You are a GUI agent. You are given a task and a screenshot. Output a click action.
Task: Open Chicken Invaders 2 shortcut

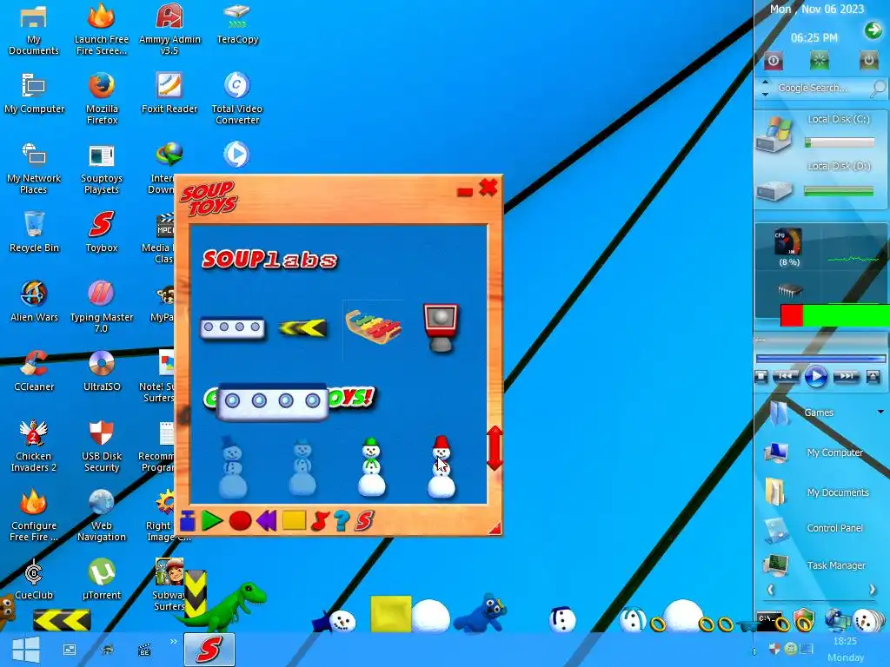[34, 446]
